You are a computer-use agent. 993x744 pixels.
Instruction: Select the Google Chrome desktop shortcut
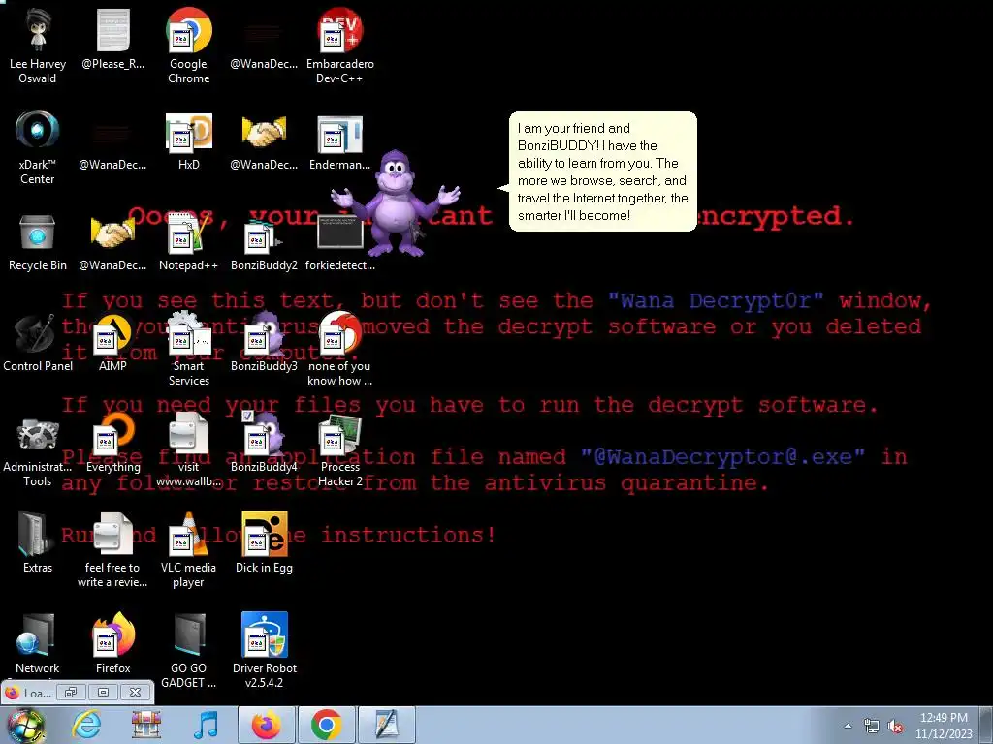[x=189, y=46]
